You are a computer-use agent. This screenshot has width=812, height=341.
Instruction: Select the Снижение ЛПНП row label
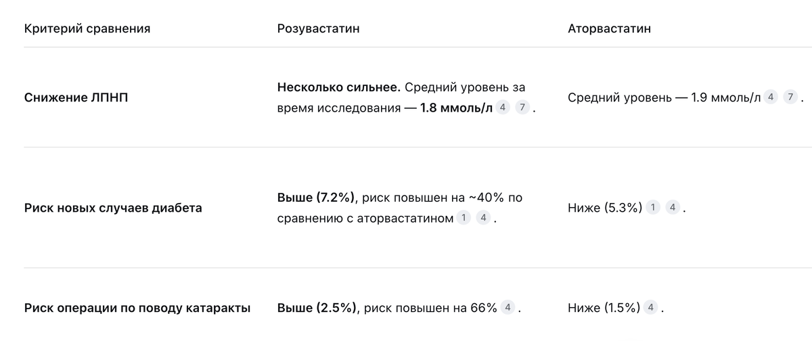(76, 97)
